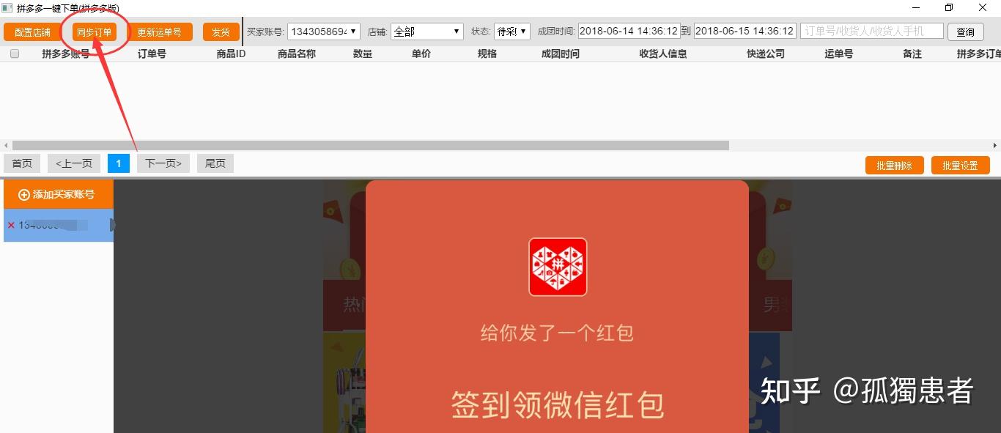This screenshot has height=433, width=1001.
Task: Click the 商品名称 column header
Action: 297,53
